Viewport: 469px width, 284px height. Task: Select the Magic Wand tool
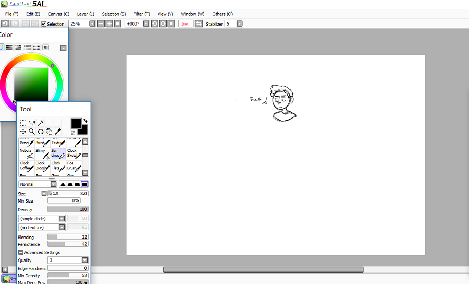pyautogui.click(x=40, y=123)
